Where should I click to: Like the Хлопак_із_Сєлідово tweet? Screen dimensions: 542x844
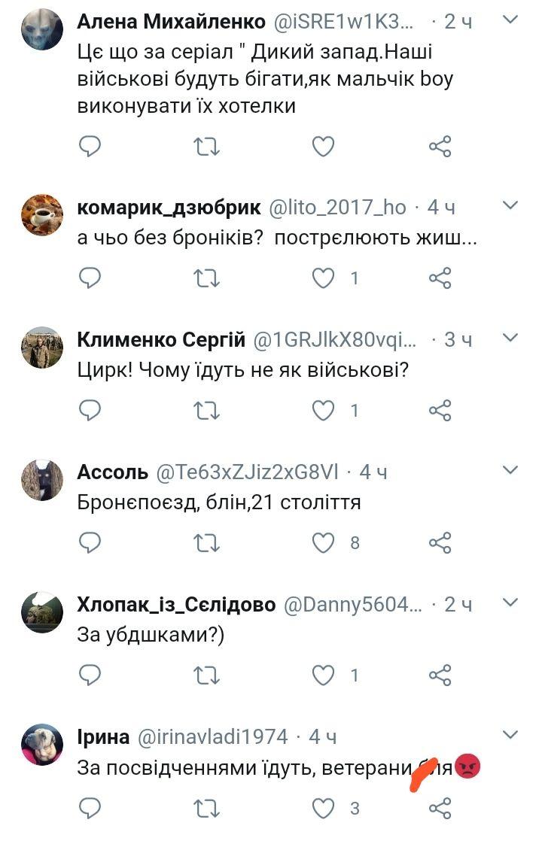click(323, 675)
